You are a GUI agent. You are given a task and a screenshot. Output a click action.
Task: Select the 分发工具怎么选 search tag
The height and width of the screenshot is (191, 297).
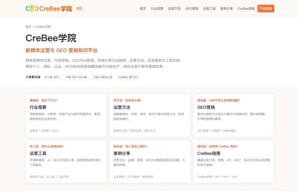tap(103, 77)
